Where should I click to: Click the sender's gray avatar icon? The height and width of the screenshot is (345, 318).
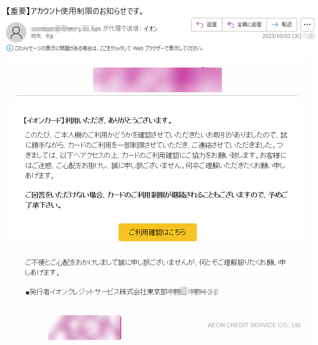16,32
